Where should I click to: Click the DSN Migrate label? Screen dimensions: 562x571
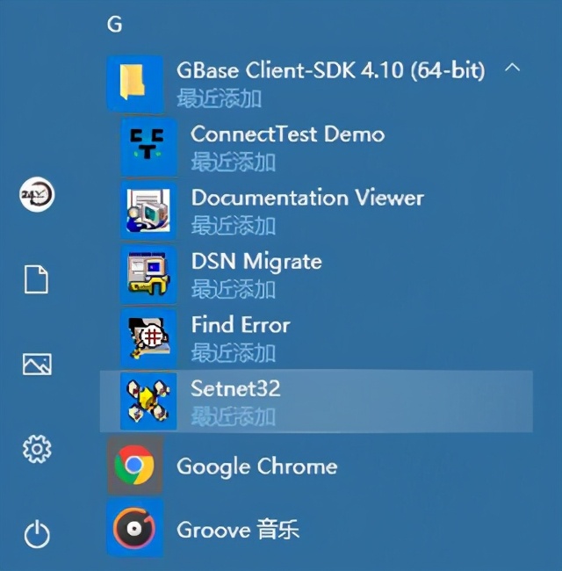pos(256,262)
